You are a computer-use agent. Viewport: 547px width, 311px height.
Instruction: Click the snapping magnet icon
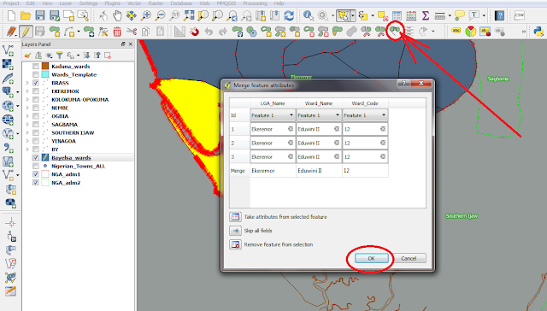[194, 32]
